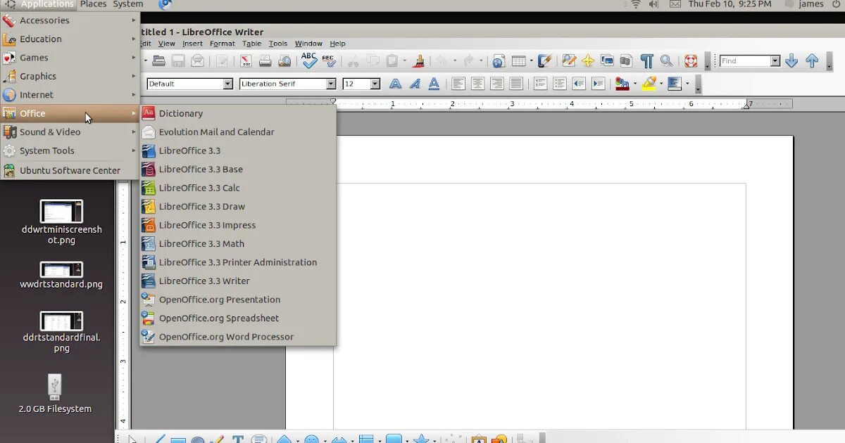Toggle Numbering list icon
The height and width of the screenshot is (443, 845).
(x=540, y=84)
